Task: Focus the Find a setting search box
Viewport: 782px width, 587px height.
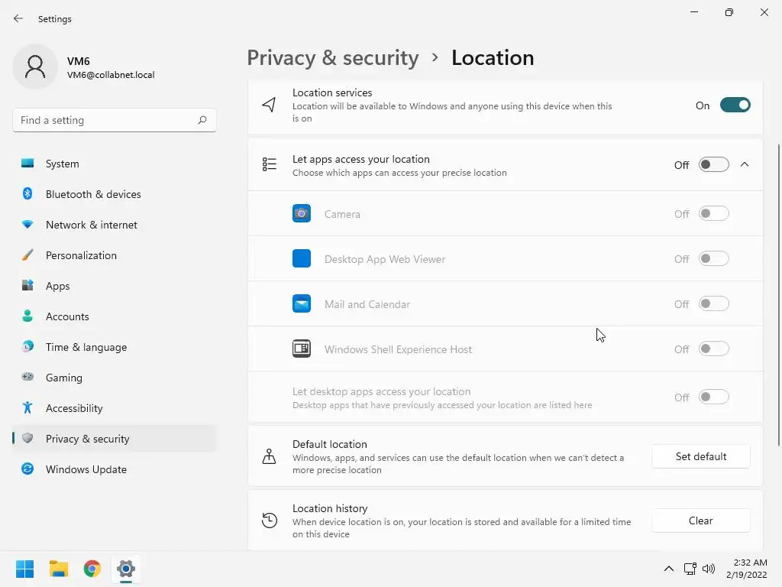Action: click(105, 120)
